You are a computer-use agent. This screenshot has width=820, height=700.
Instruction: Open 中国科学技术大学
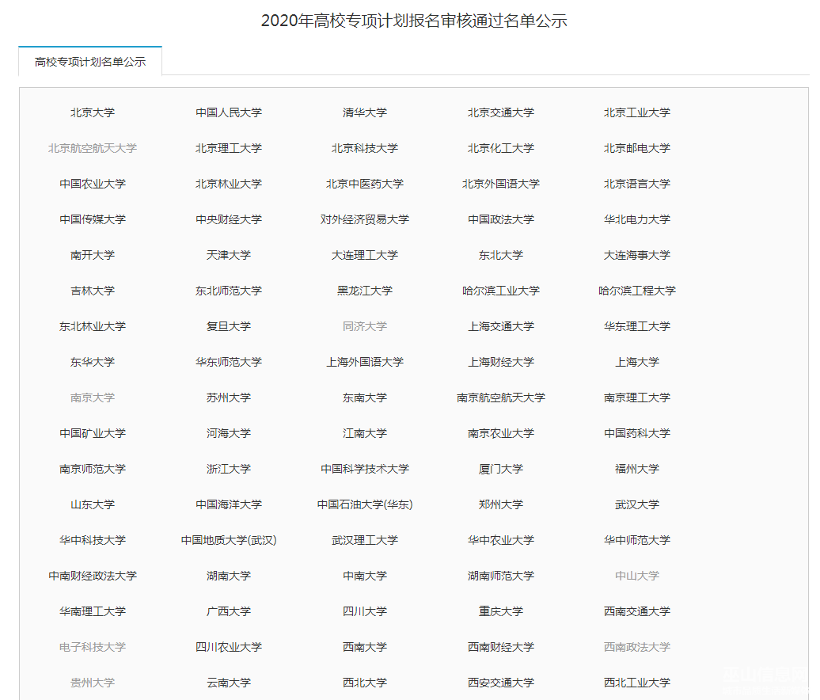pyautogui.click(x=365, y=468)
